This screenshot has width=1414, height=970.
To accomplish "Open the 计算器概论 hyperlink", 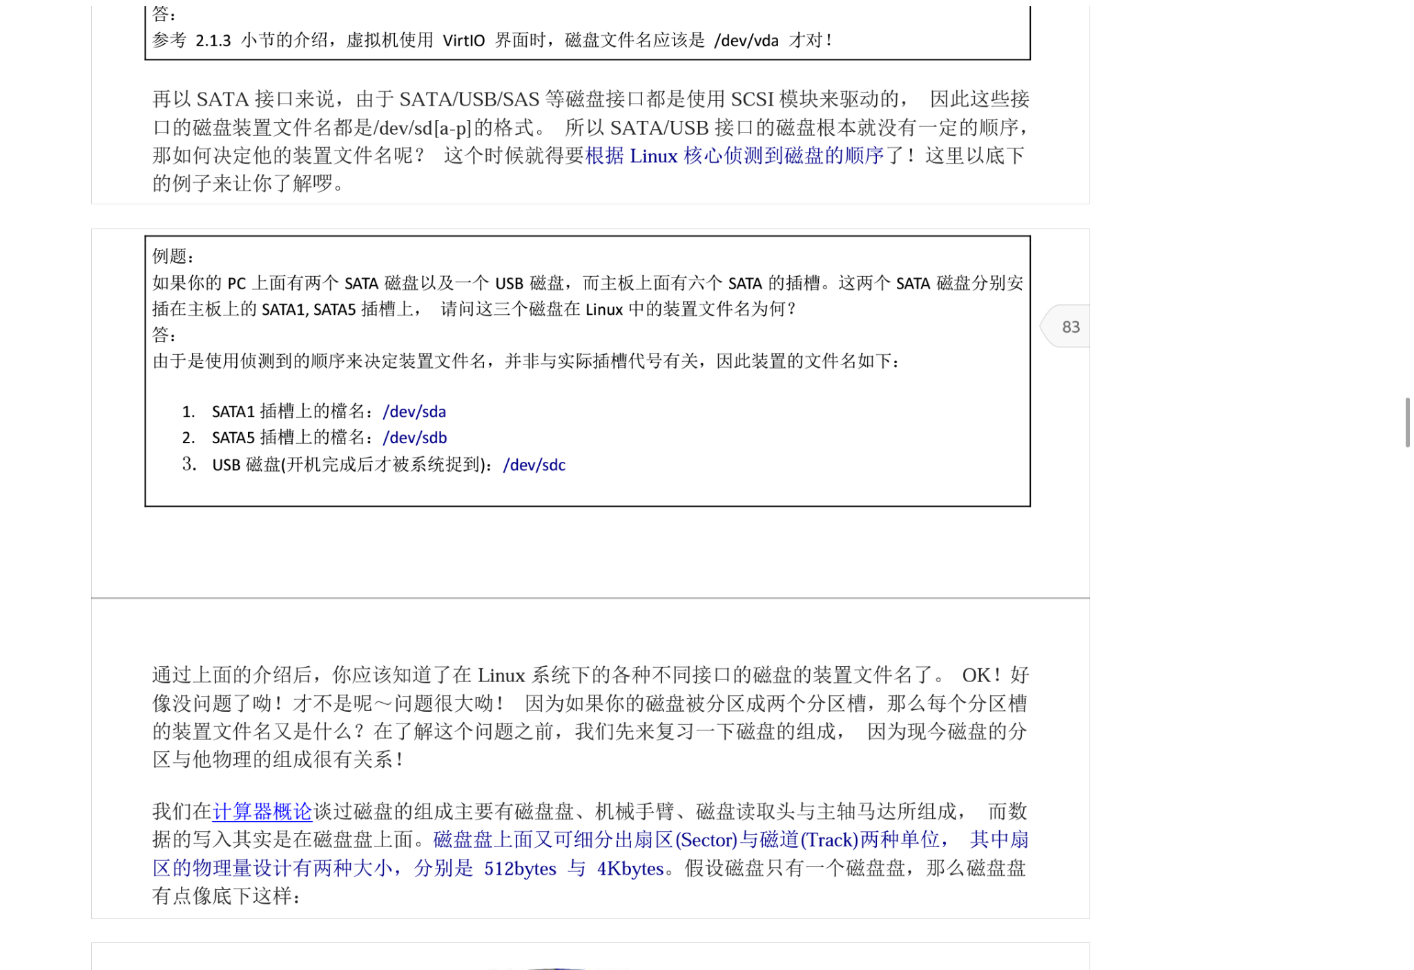I will [x=262, y=811].
